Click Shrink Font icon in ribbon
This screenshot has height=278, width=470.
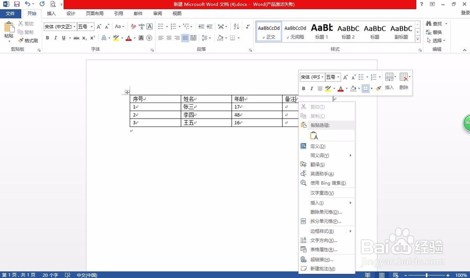coord(107,27)
